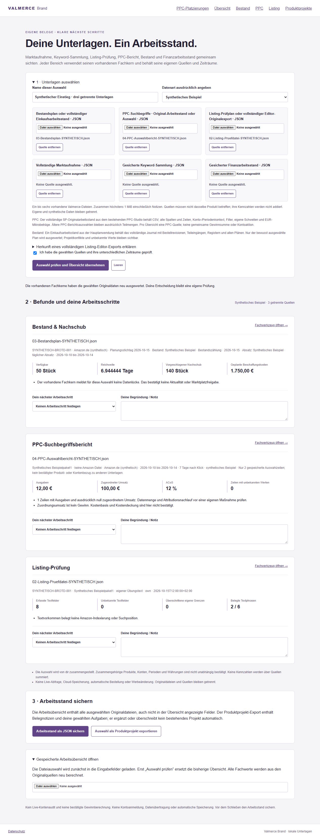Choose file for Vollständige Marktaufnahme source
Viewport: 320px width, 839px height.
[50, 174]
